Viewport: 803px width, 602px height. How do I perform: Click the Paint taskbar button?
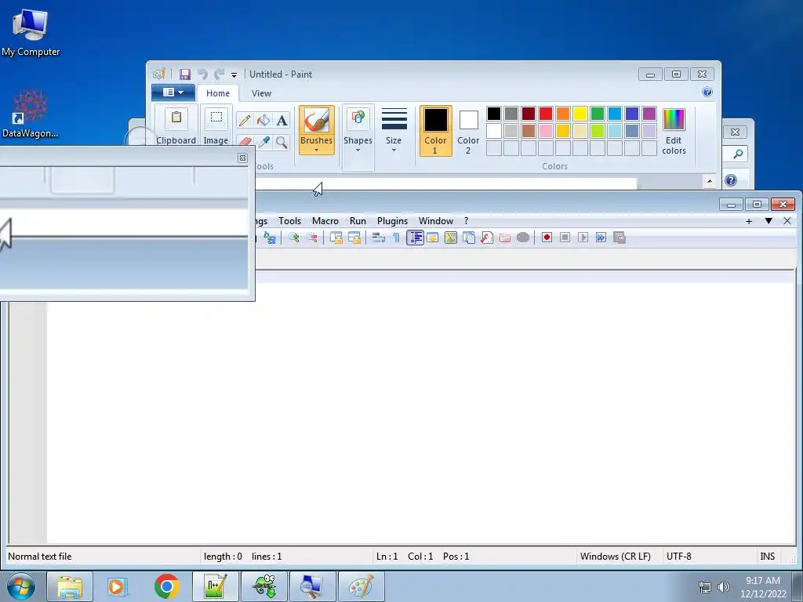pos(361,586)
